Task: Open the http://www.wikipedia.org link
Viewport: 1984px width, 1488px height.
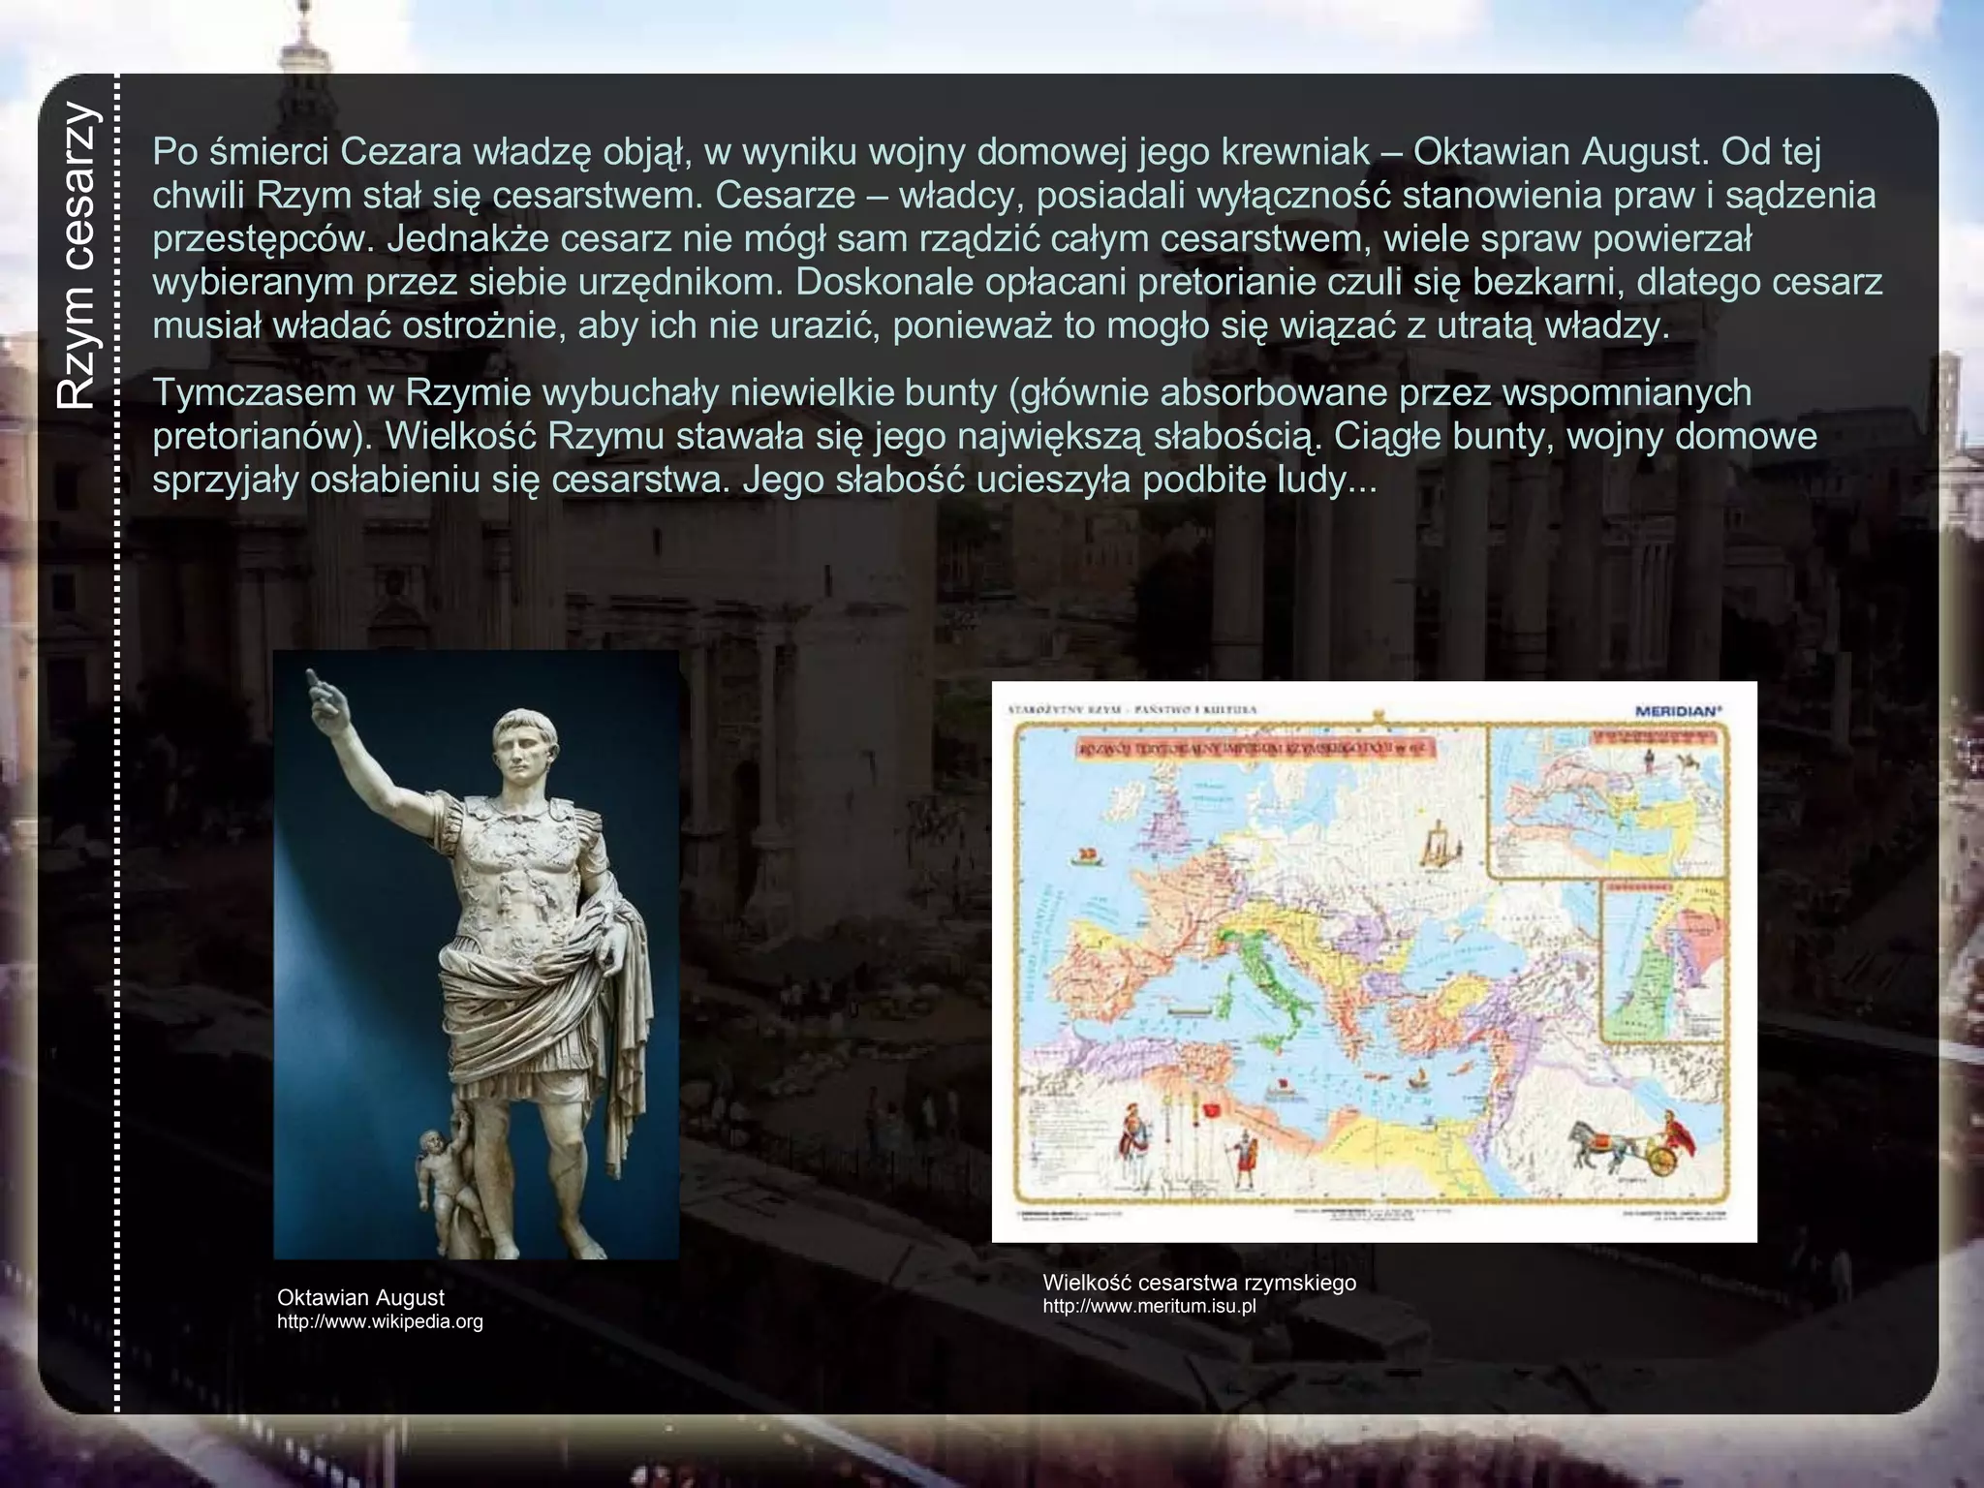Action: pyautogui.click(x=380, y=1321)
